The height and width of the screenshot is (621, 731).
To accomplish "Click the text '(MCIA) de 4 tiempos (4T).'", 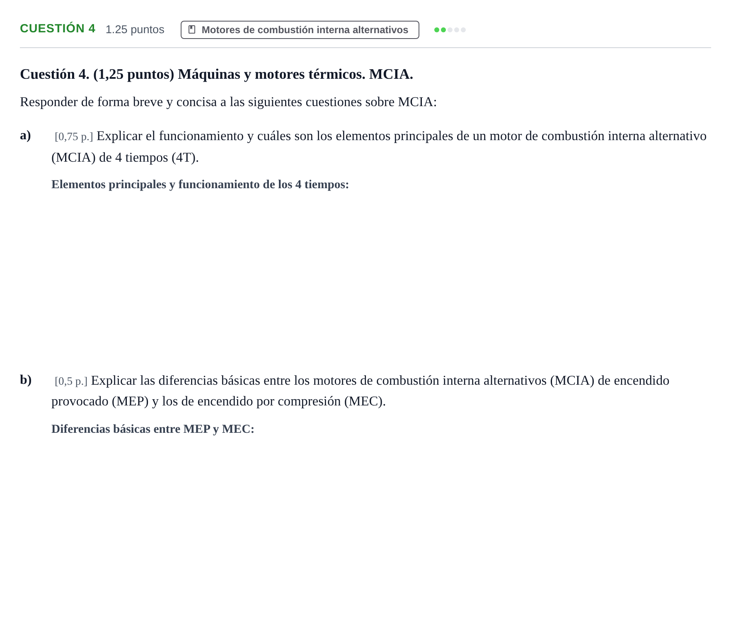I will 125,158.
